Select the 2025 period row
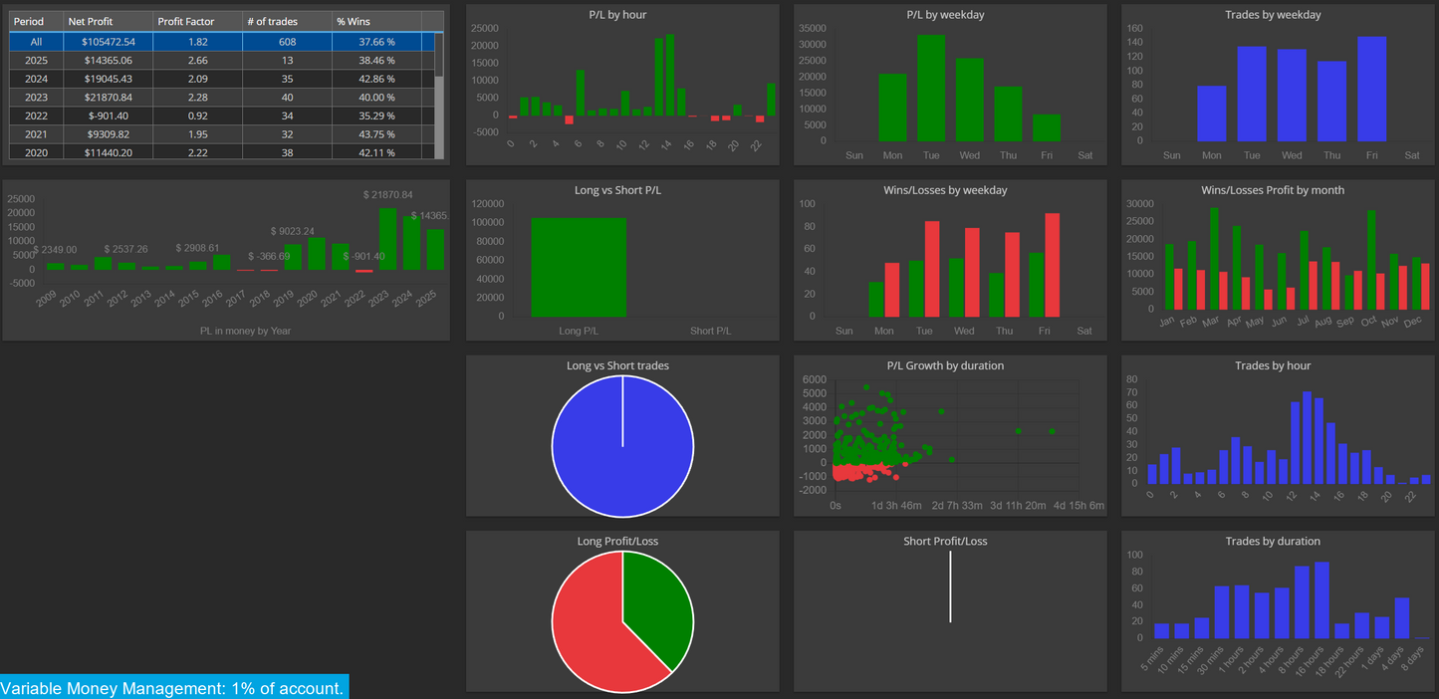1439x699 pixels. point(222,60)
